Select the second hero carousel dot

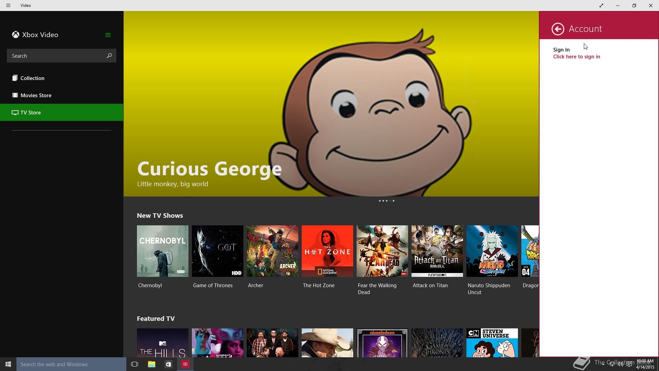(x=383, y=201)
